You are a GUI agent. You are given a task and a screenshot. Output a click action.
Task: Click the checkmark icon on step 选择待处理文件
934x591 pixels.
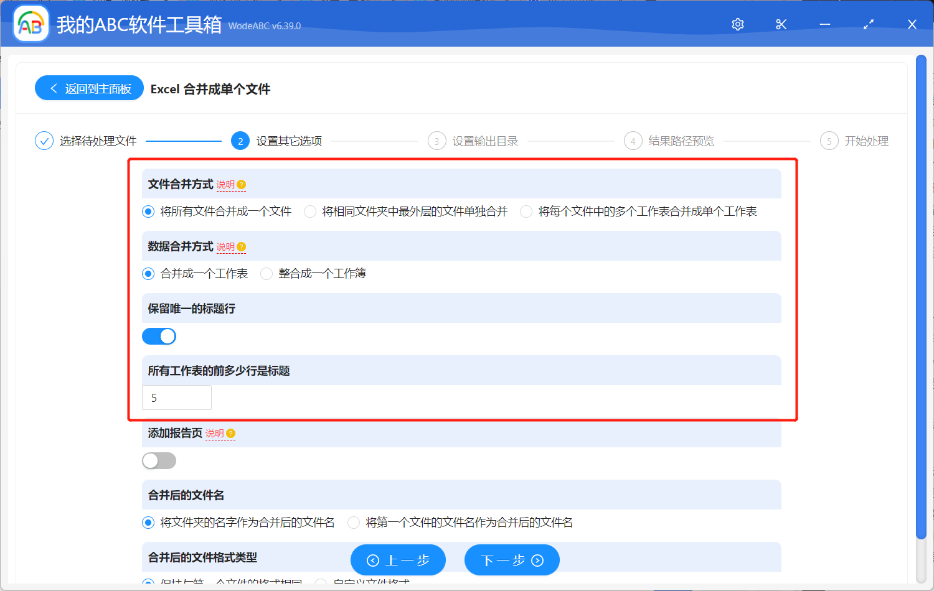coord(44,141)
